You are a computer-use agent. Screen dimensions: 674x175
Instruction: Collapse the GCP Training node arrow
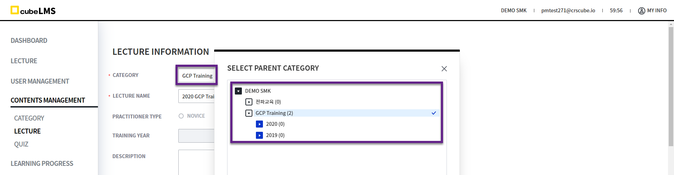pos(249,113)
